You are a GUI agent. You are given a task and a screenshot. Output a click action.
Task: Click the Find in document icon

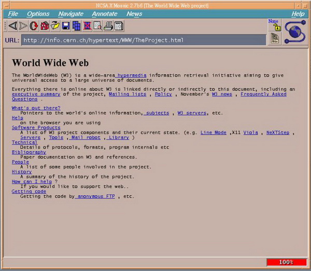[x=97, y=25]
